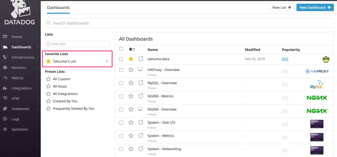The width and height of the screenshot is (337, 157).
Task: Click the Logs sidebar icon
Action: pos(5,119)
